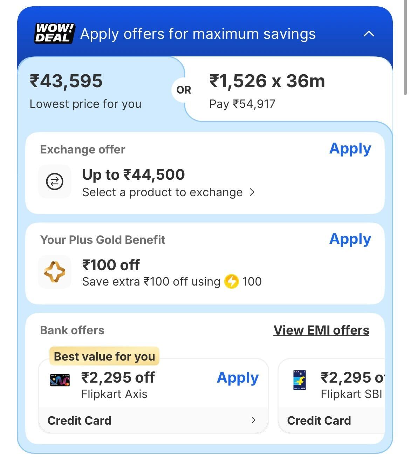410x459 pixels.
Task: Apply the Exchange offer
Action: click(350, 149)
